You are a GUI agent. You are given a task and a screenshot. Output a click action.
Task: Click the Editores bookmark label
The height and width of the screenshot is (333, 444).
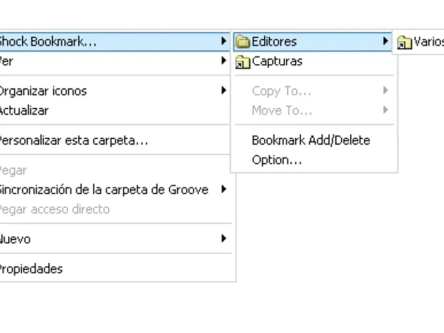[x=274, y=42]
